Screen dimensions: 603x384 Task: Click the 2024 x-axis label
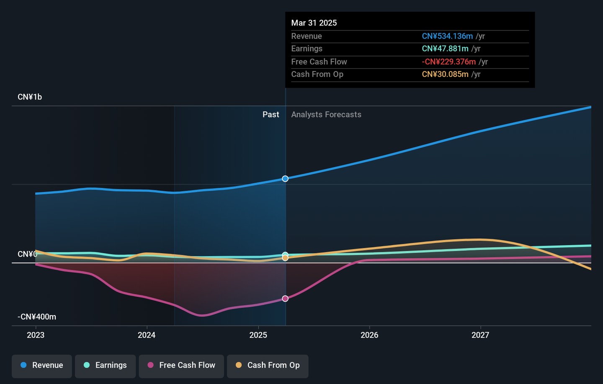click(x=147, y=335)
